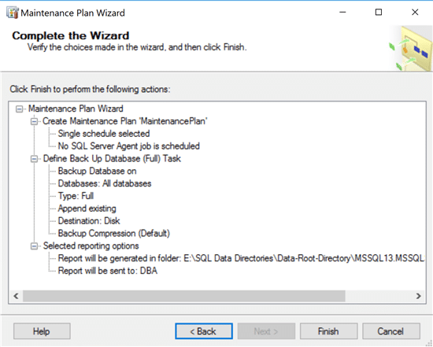Select the 'Backup Database on' row
433x347 pixels.
(97, 172)
